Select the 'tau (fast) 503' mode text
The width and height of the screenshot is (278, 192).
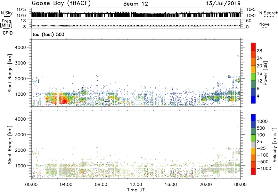point(48,34)
